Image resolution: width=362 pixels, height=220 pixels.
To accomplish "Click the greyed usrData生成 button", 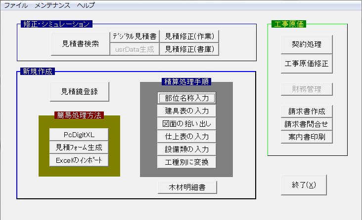I will (x=135, y=49).
